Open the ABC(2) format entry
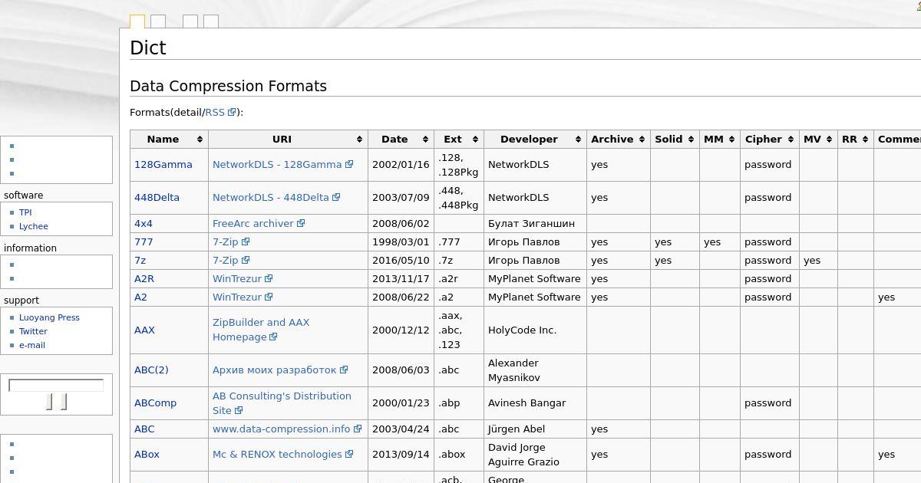 (x=151, y=370)
